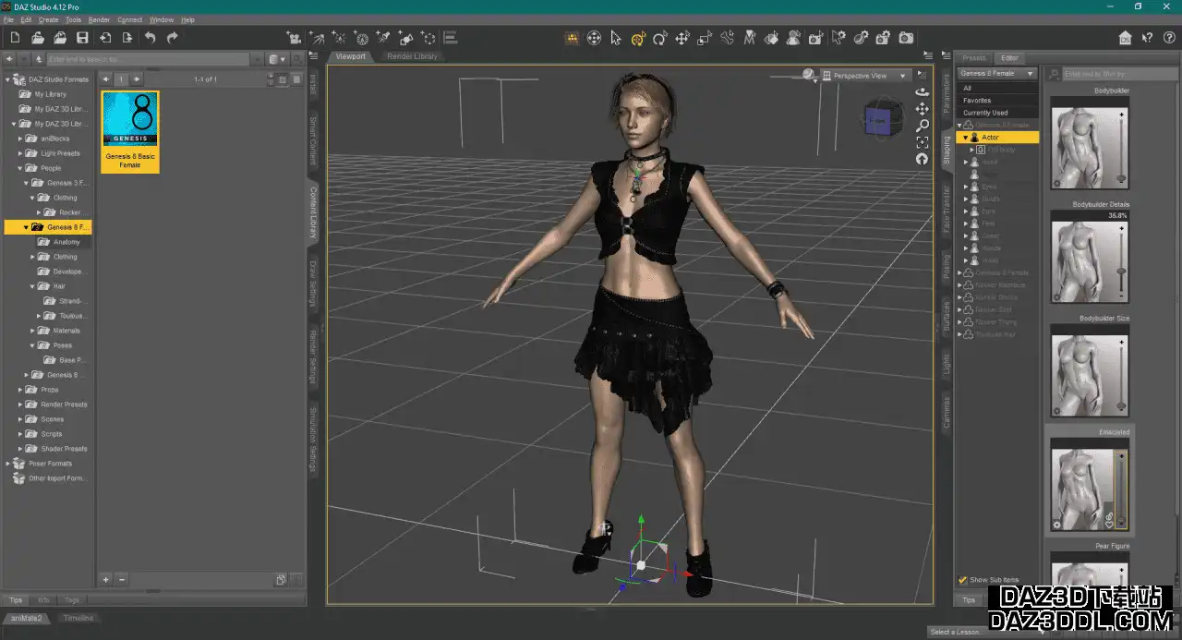This screenshot has height=640, width=1182.
Task: Select My Library tree item
Action: coord(51,94)
